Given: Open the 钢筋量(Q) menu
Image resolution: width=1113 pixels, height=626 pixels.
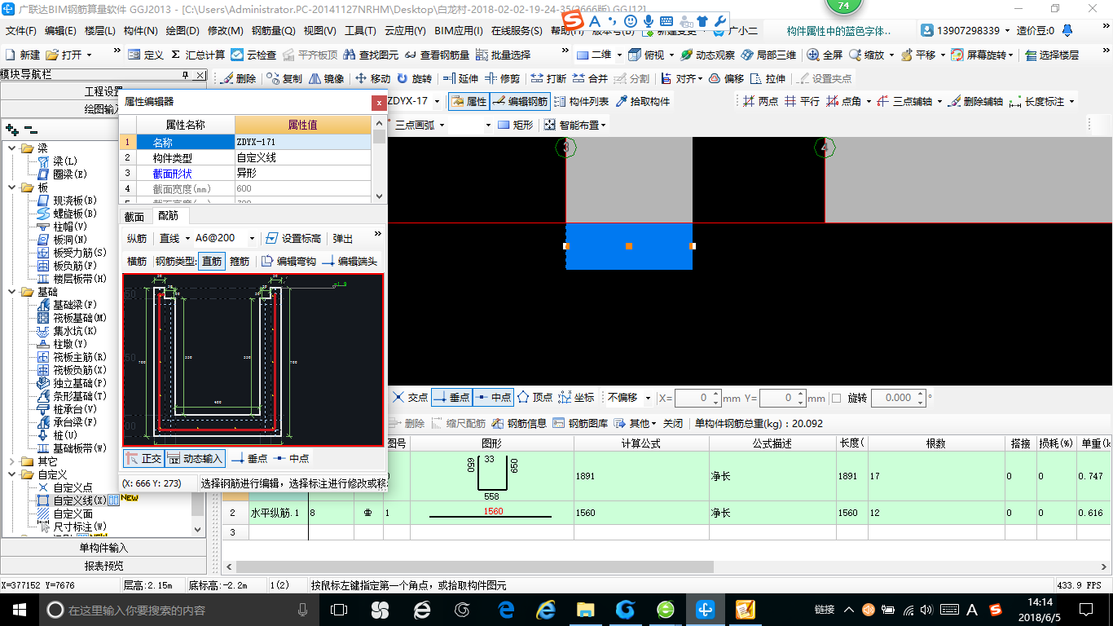Looking at the screenshot, I should point(273,31).
